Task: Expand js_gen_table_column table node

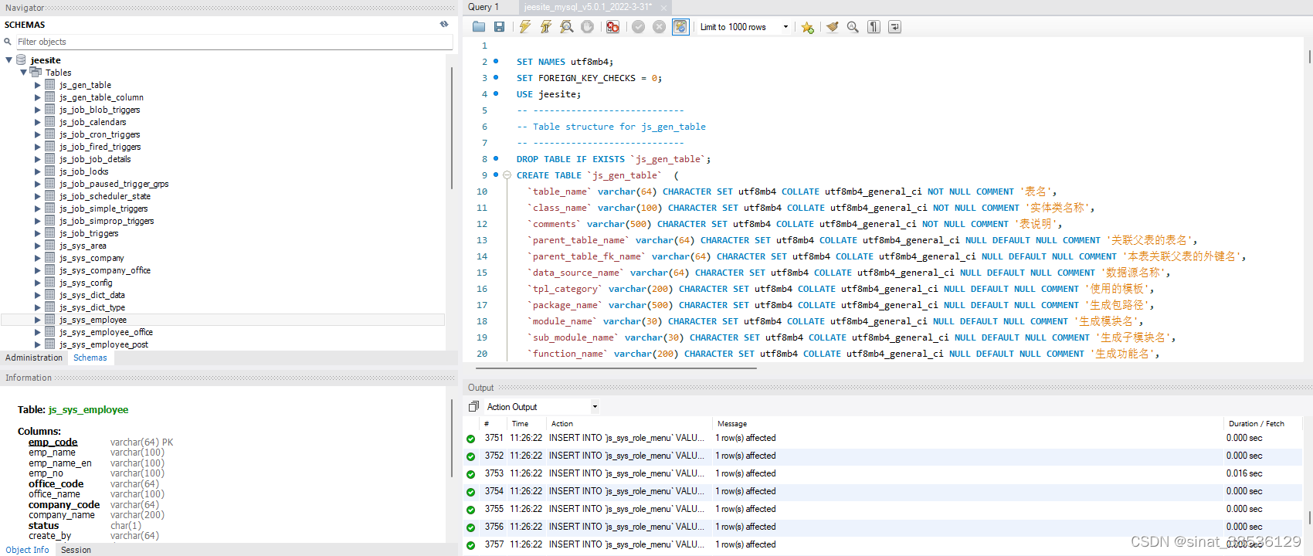Action: [x=37, y=97]
